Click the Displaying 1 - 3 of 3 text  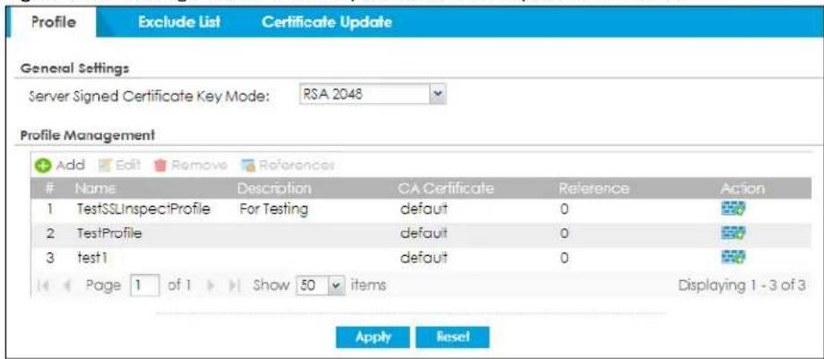click(742, 286)
